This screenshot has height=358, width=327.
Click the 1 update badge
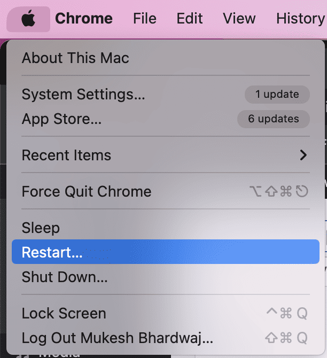(x=277, y=95)
